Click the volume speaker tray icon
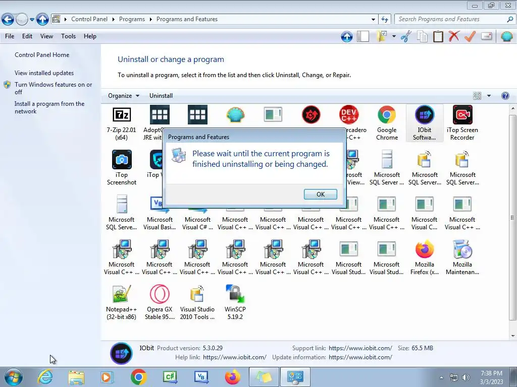The height and width of the screenshot is (387, 517). coord(466,377)
